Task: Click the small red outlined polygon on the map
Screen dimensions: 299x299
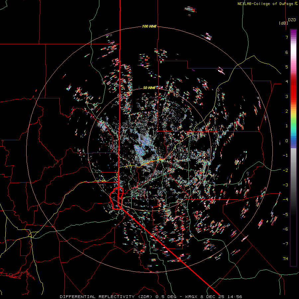Action: tap(117, 198)
